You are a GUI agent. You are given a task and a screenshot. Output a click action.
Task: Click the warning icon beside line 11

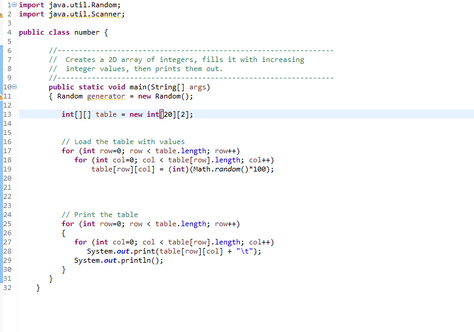tap(1, 97)
